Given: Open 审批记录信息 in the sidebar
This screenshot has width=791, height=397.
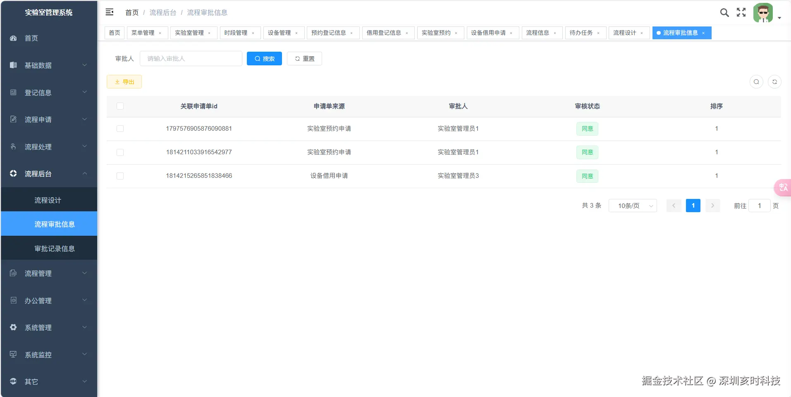Looking at the screenshot, I should (49, 249).
